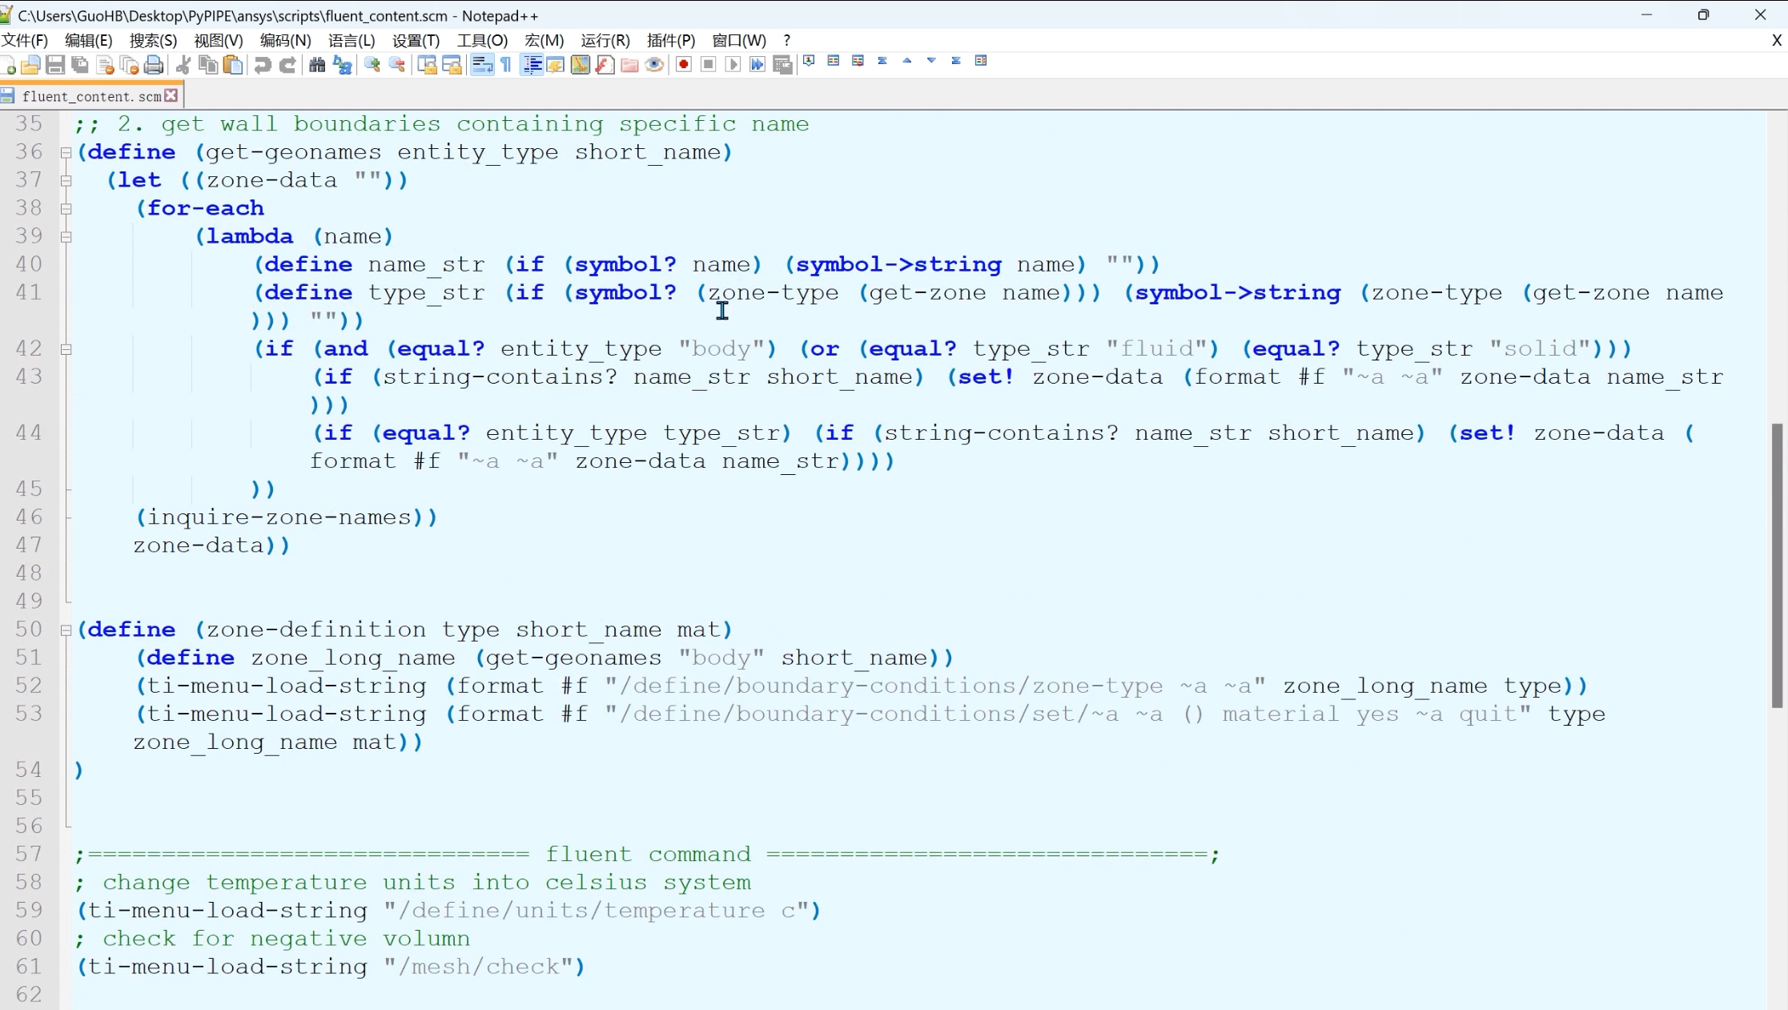The height and width of the screenshot is (1010, 1788).
Task: Click the Close All documents toolbar icon
Action: coord(129,65)
